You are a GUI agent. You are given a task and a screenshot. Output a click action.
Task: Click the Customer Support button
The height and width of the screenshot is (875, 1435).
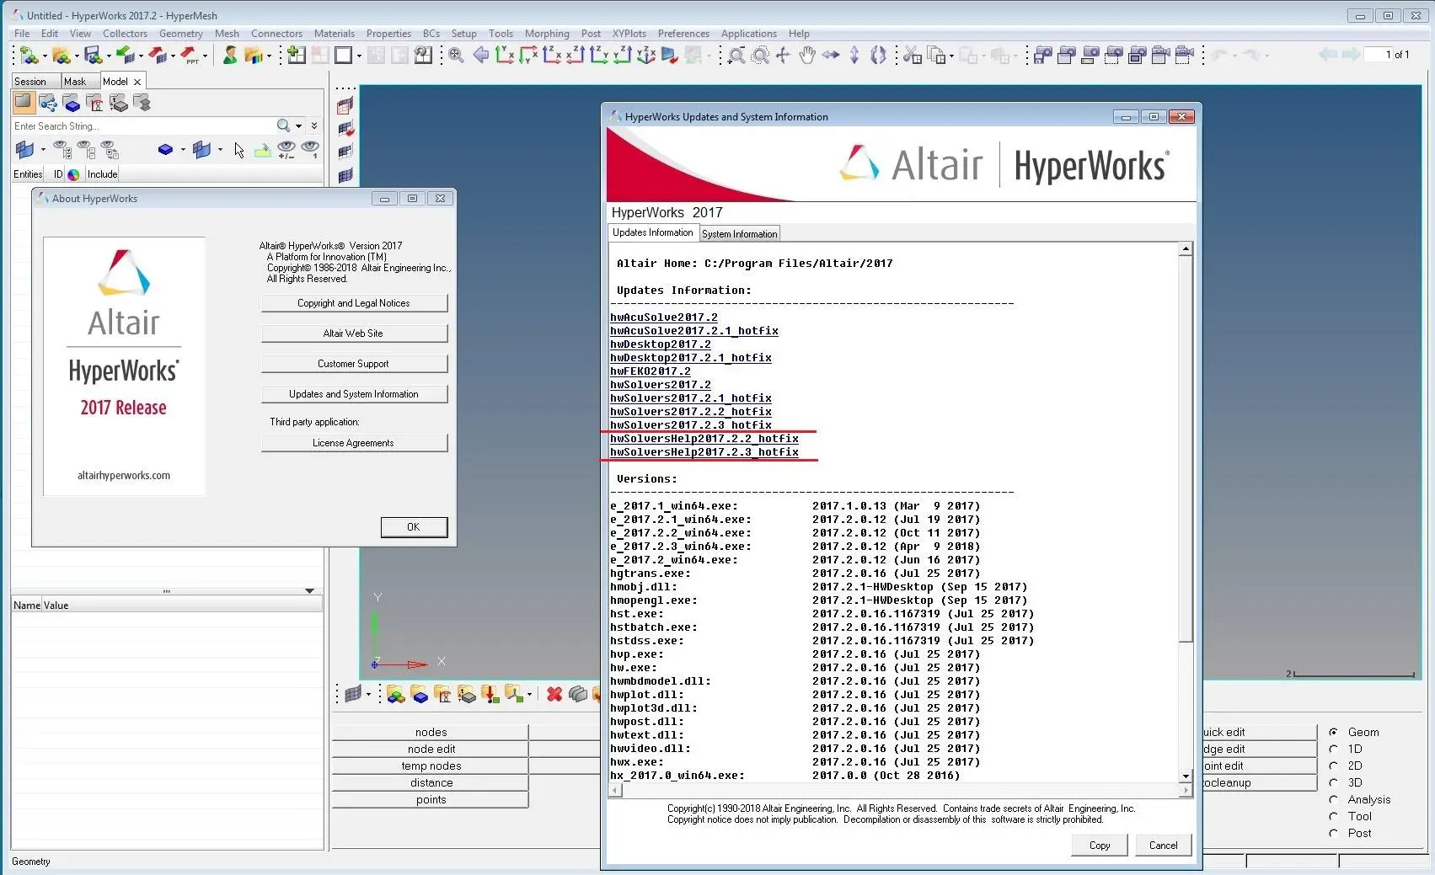click(354, 364)
